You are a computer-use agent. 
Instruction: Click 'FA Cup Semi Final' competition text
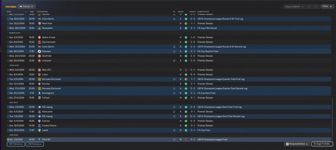pyautogui.click(x=206, y=93)
